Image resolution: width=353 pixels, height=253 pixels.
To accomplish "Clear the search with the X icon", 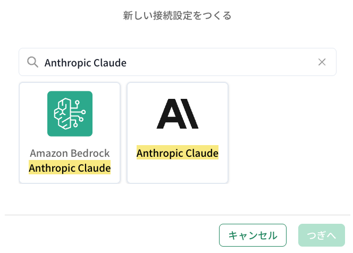I will 322,62.
